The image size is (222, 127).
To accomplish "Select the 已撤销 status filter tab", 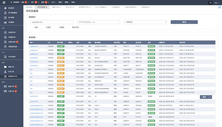I will tap(62, 27).
